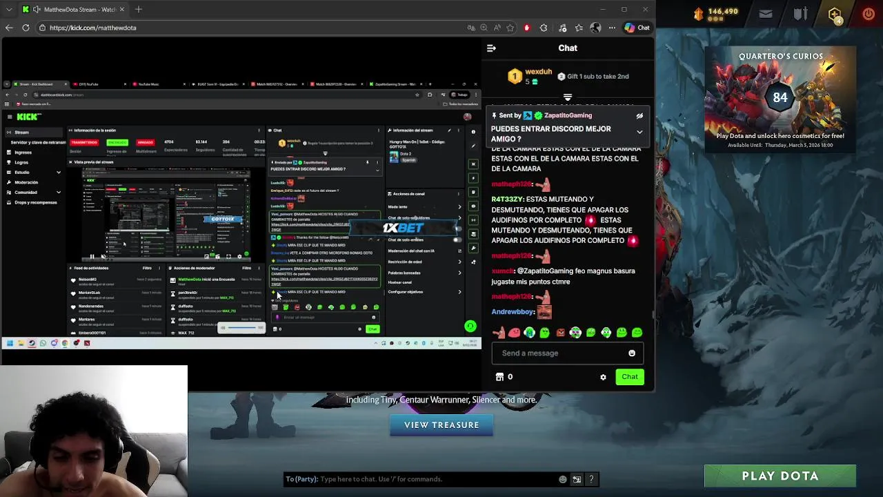Open wexduh top gifter profile
883x497 pixels.
point(538,72)
